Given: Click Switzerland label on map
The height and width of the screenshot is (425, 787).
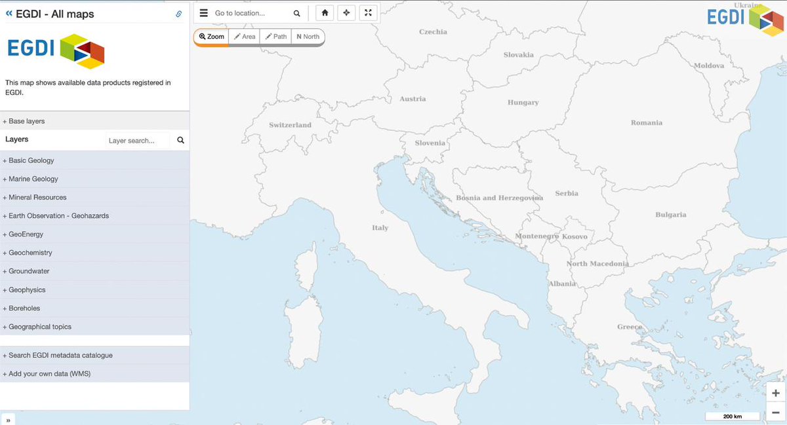Looking at the screenshot, I should pyautogui.click(x=290, y=124).
